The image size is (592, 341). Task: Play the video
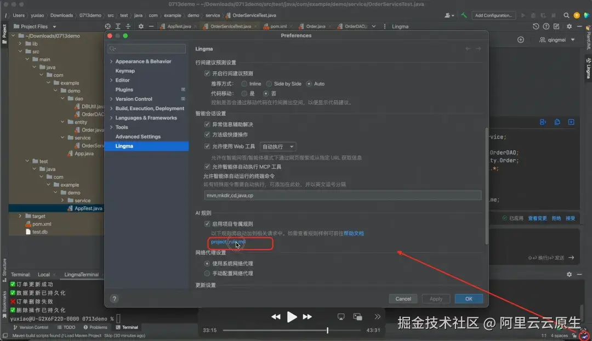pyautogui.click(x=292, y=317)
